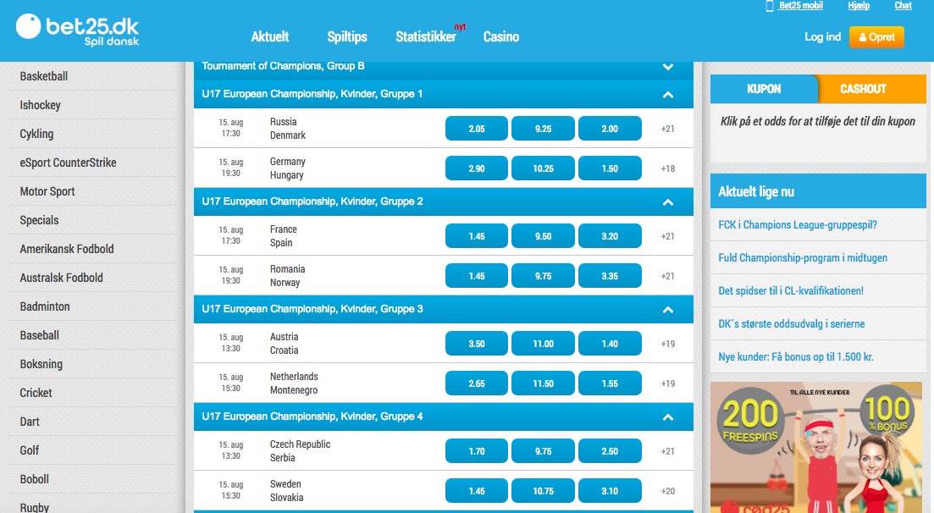Select 2.05 odds for Russia to win
Viewport: 934px width, 513px height.
click(x=477, y=129)
